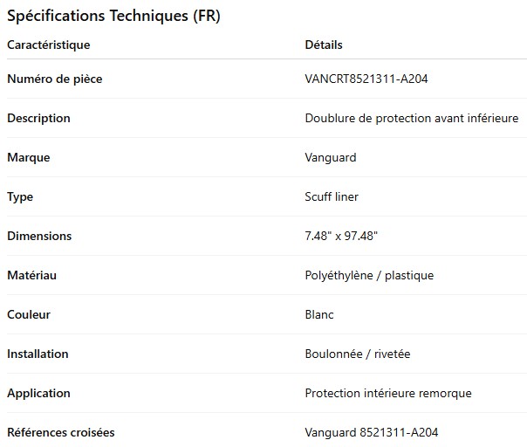This screenshot has width=527, height=447.
Task: Click the "Détails" column header
Action: [324, 45]
